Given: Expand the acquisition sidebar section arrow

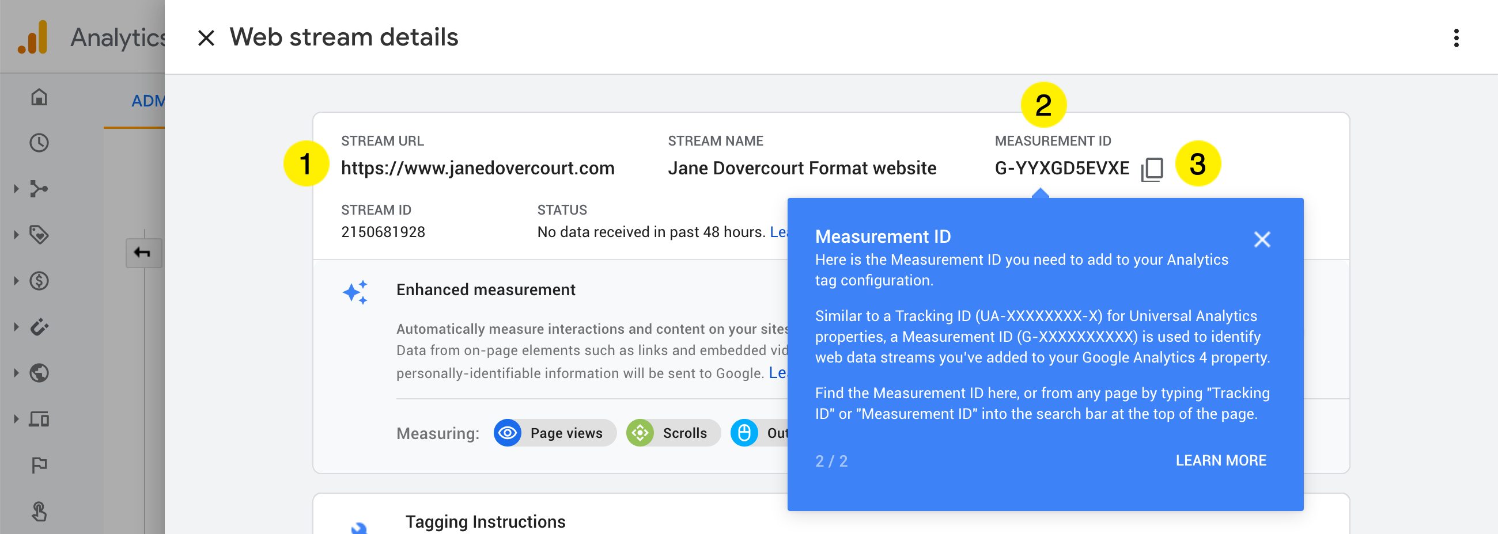Looking at the screenshot, I should (16, 189).
